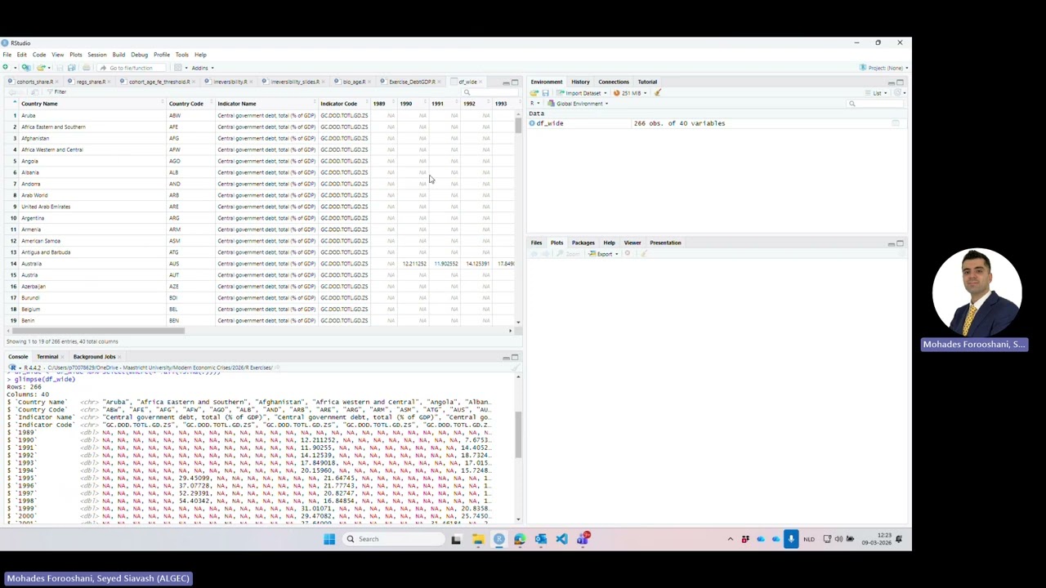The image size is (1046, 588).
Task: Click the Windows Start button
Action: [x=329, y=539]
